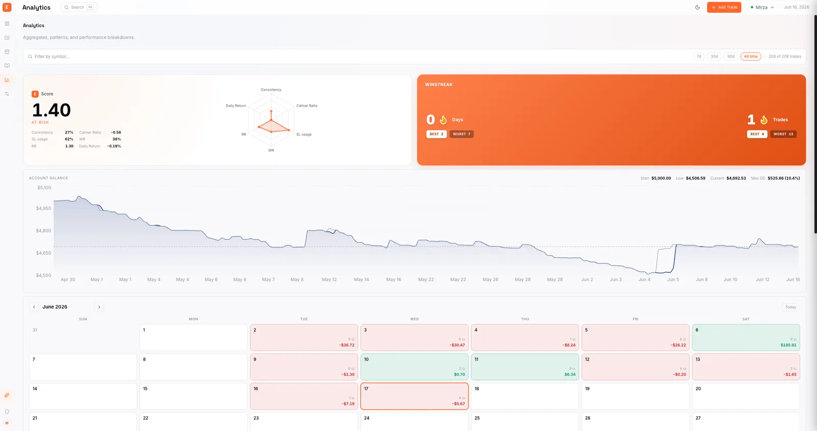This screenshot has height=431, width=817.
Task: Select the All time range
Action: pos(751,57)
